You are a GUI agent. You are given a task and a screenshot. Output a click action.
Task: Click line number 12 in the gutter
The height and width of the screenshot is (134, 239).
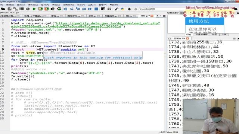(2, 60)
